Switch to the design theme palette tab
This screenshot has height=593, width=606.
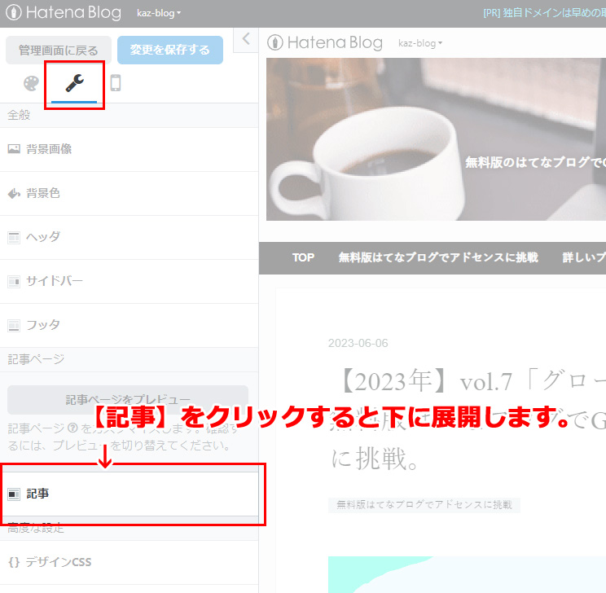[x=31, y=83]
